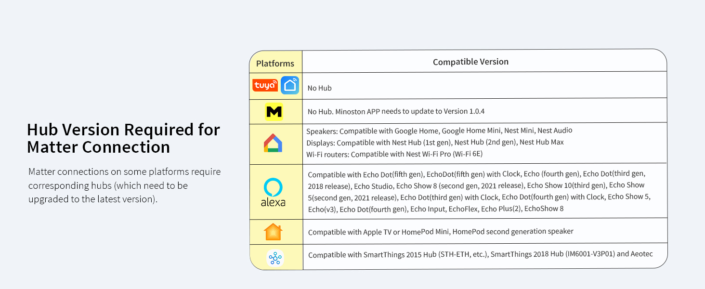Screen dimensions: 705x289
Task: Click the Google Home icon
Action: tap(273, 143)
